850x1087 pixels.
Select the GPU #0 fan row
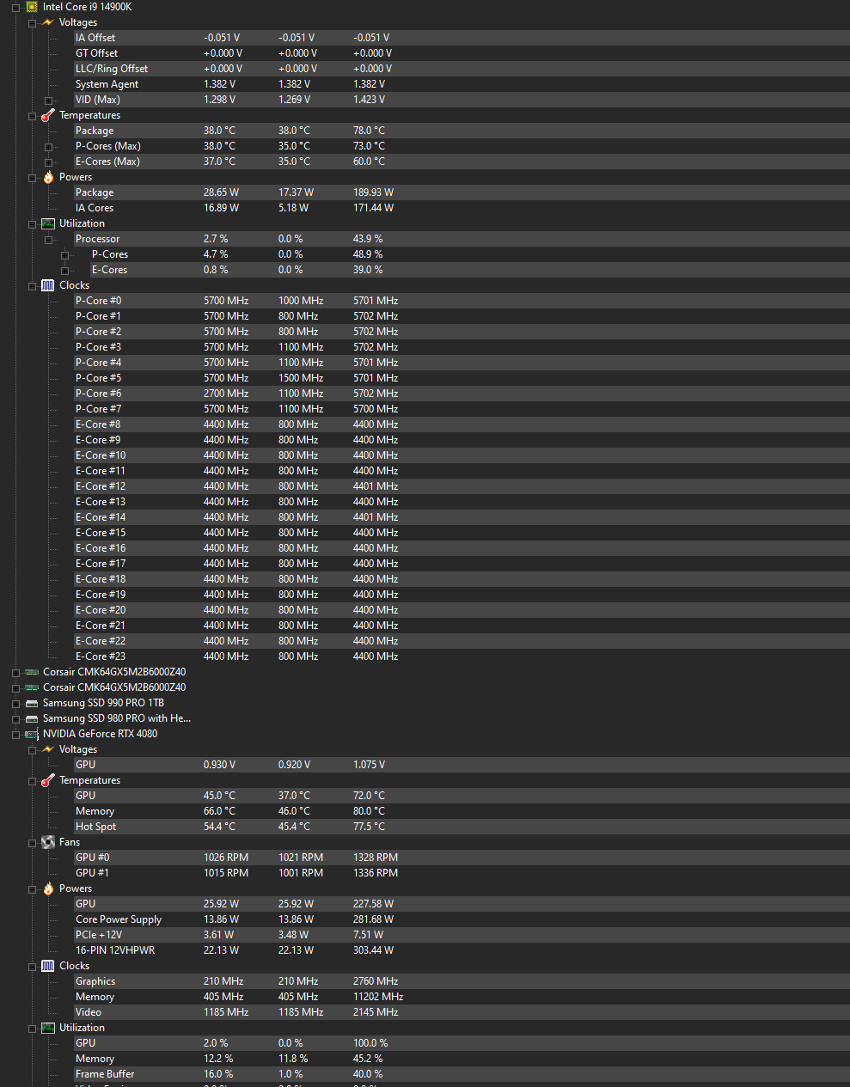[x=462, y=858]
